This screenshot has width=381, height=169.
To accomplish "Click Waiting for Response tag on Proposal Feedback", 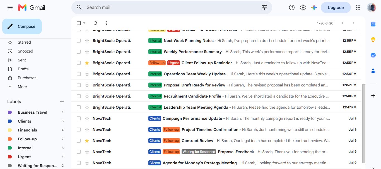I will coord(199,152).
